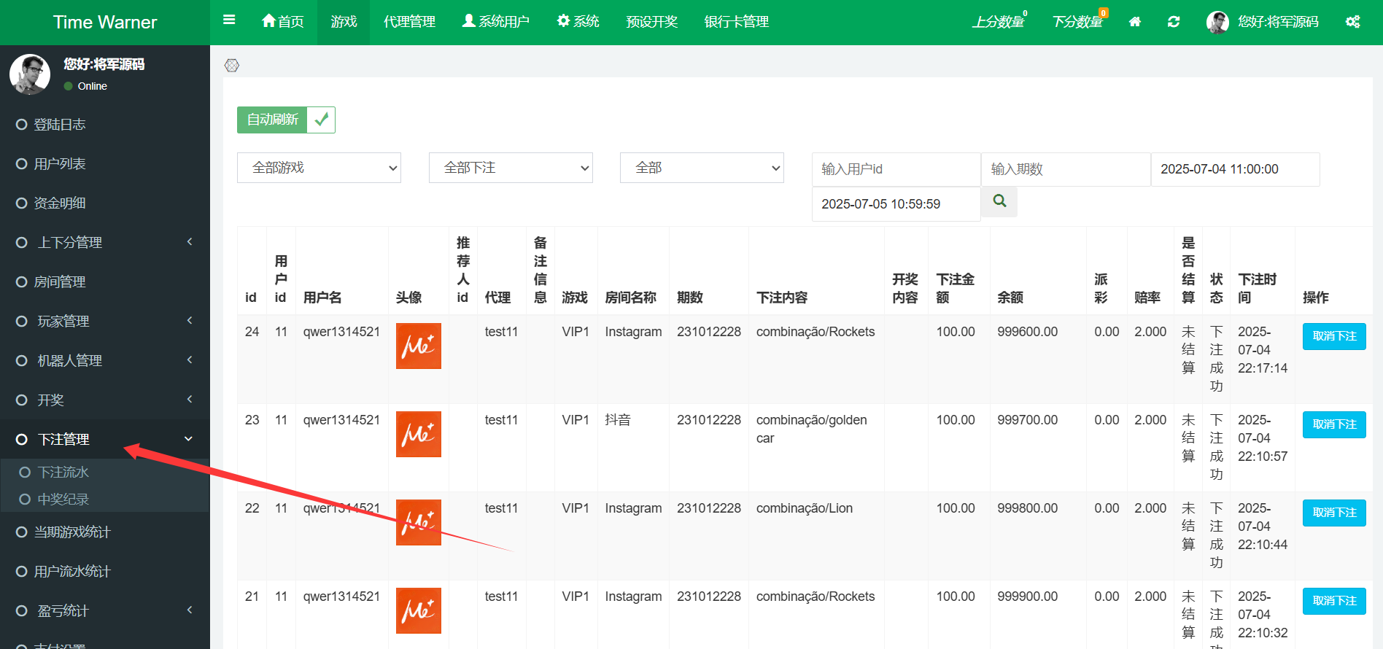Open 用户列表 in sidebar
Screen dimensions: 1383x649
105,164
